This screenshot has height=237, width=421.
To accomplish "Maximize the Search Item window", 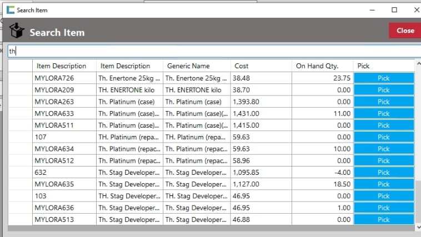I will click(394, 10).
